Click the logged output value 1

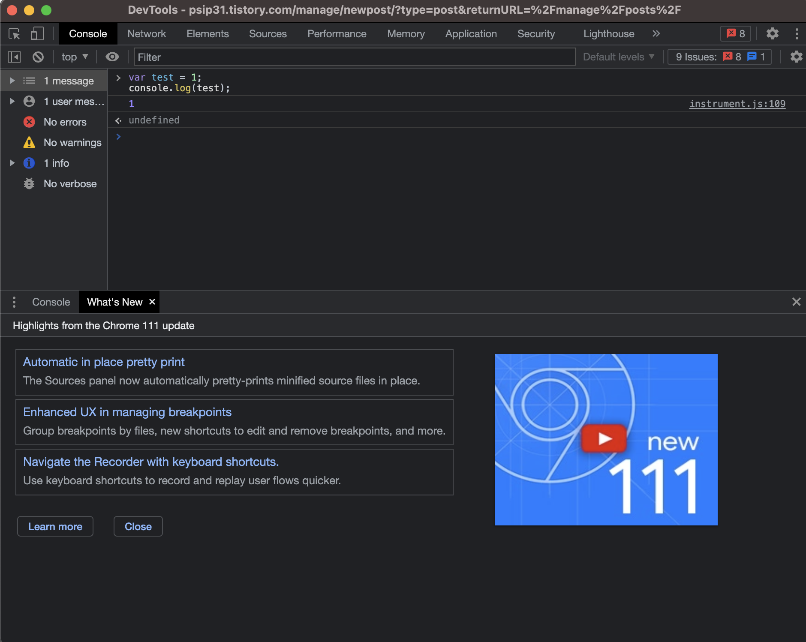(x=132, y=104)
